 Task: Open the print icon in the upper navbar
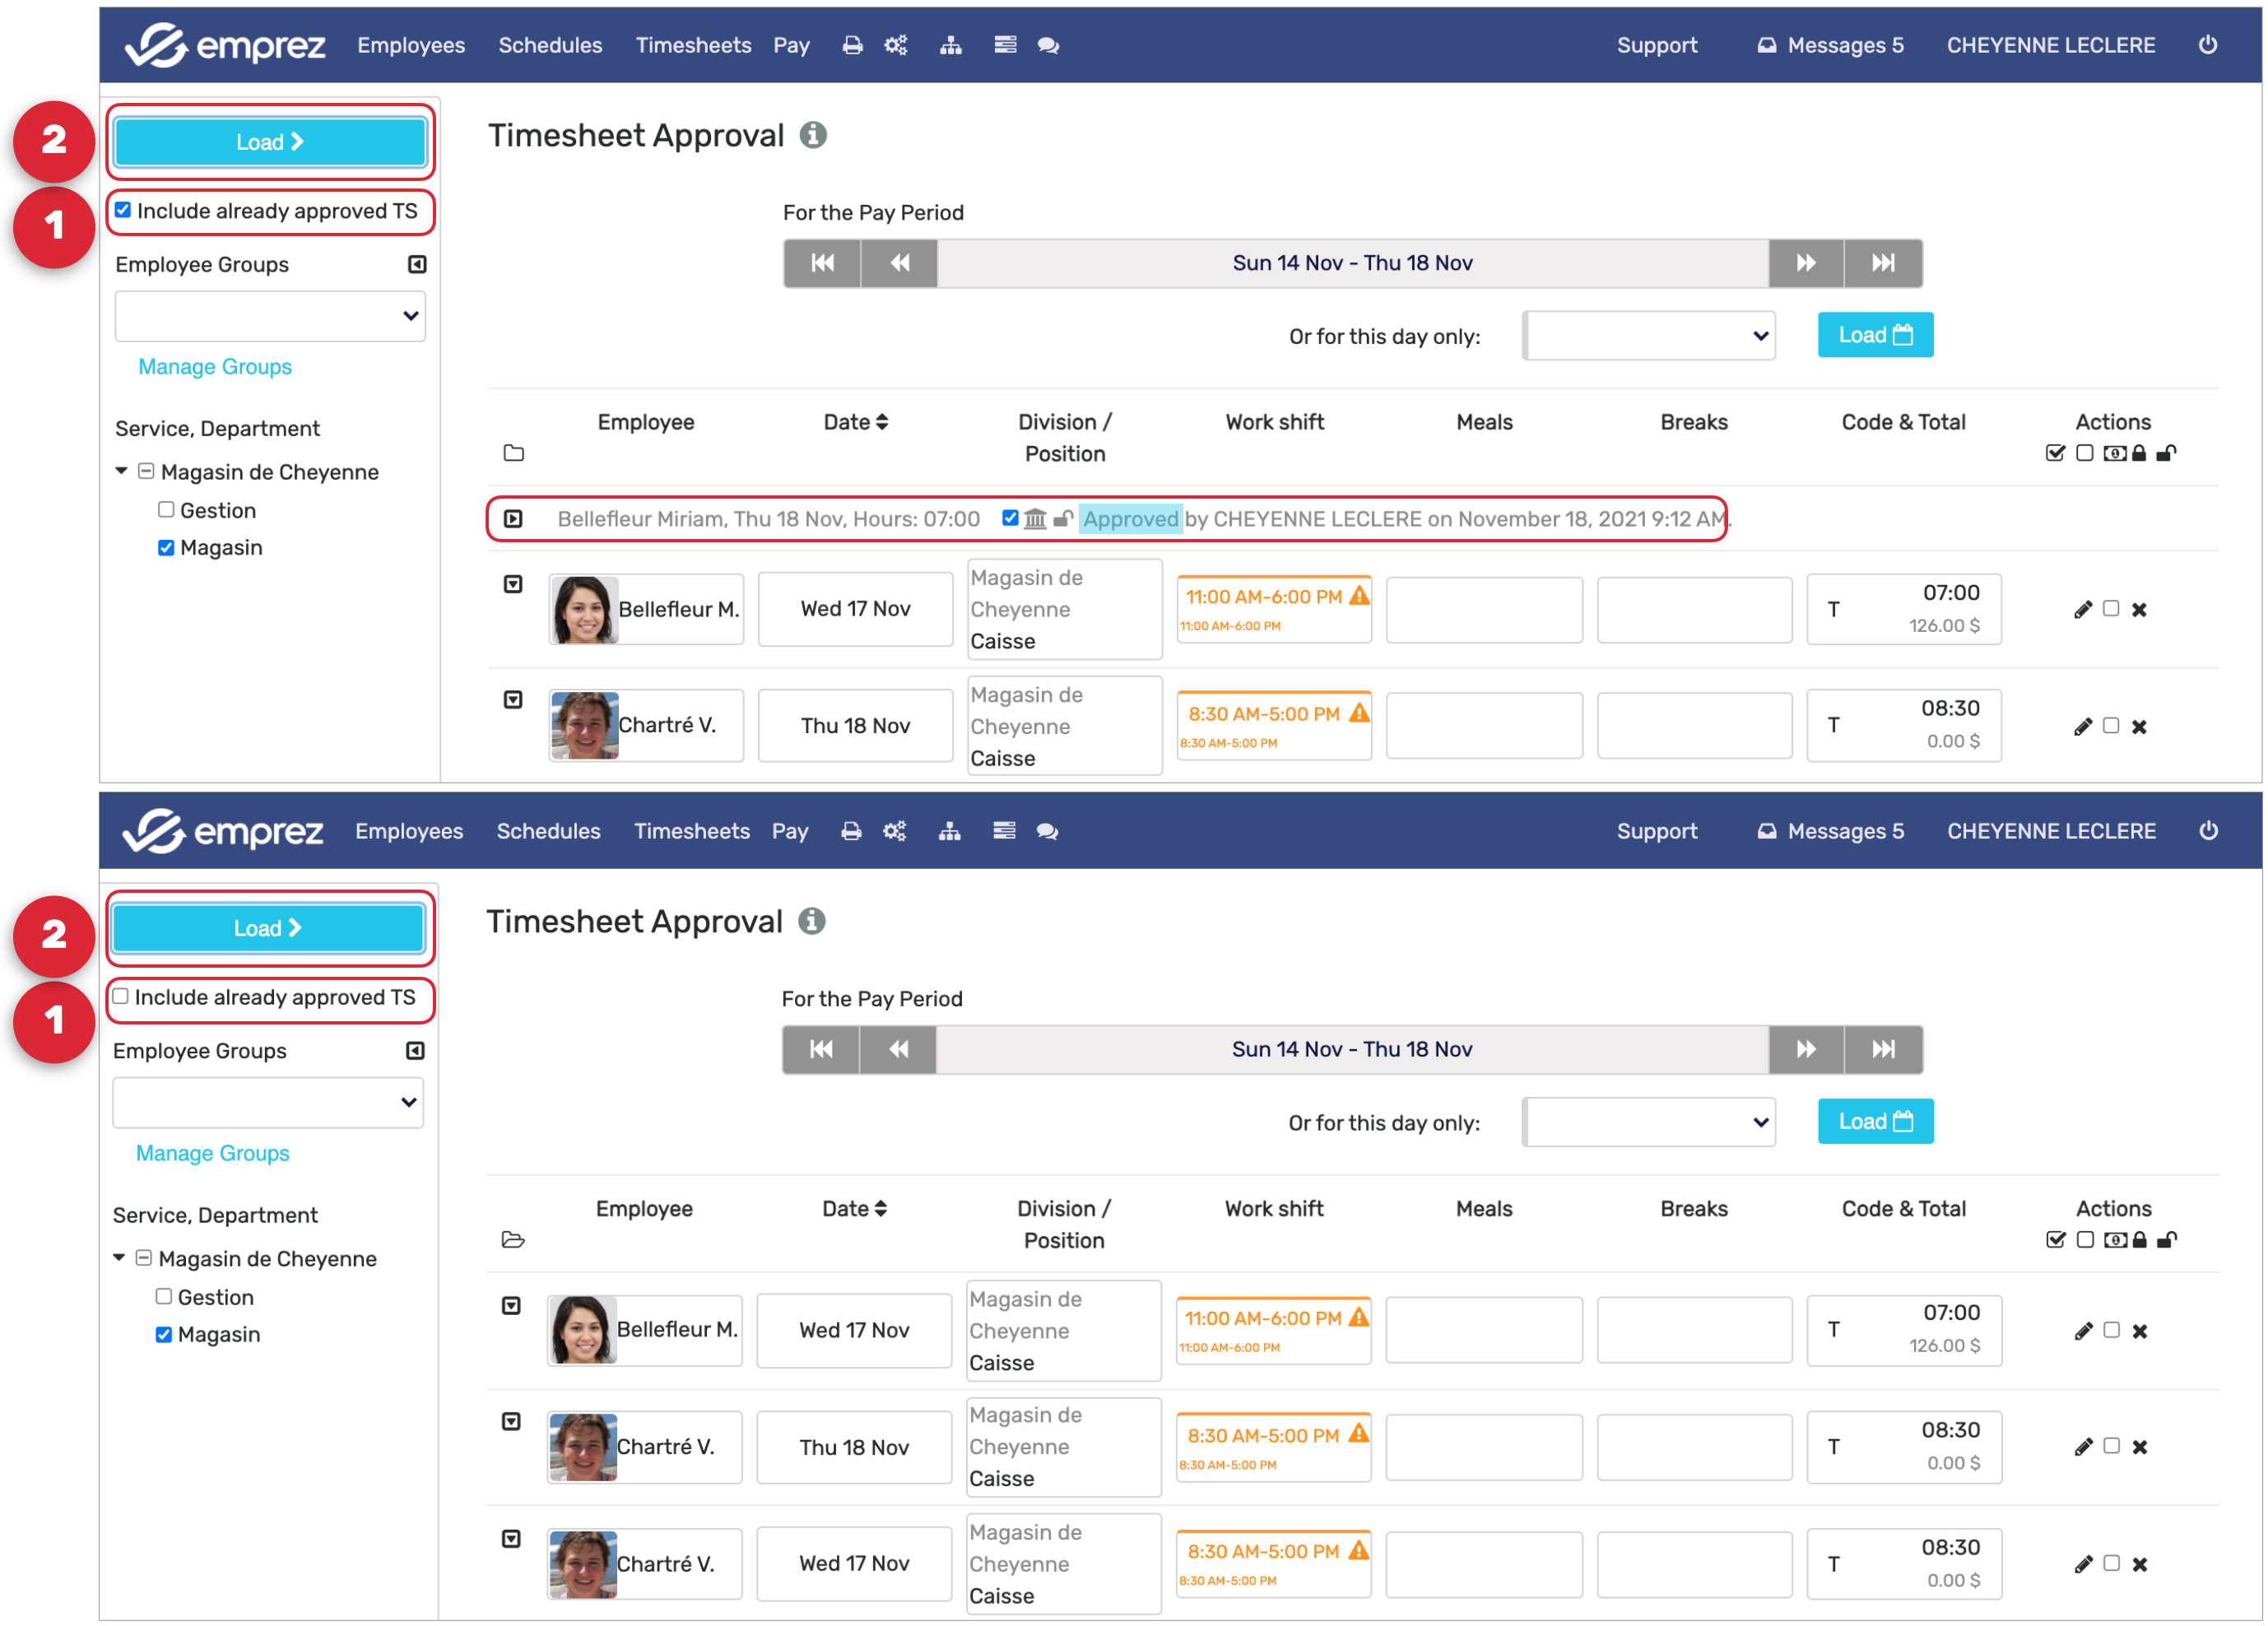[852, 45]
